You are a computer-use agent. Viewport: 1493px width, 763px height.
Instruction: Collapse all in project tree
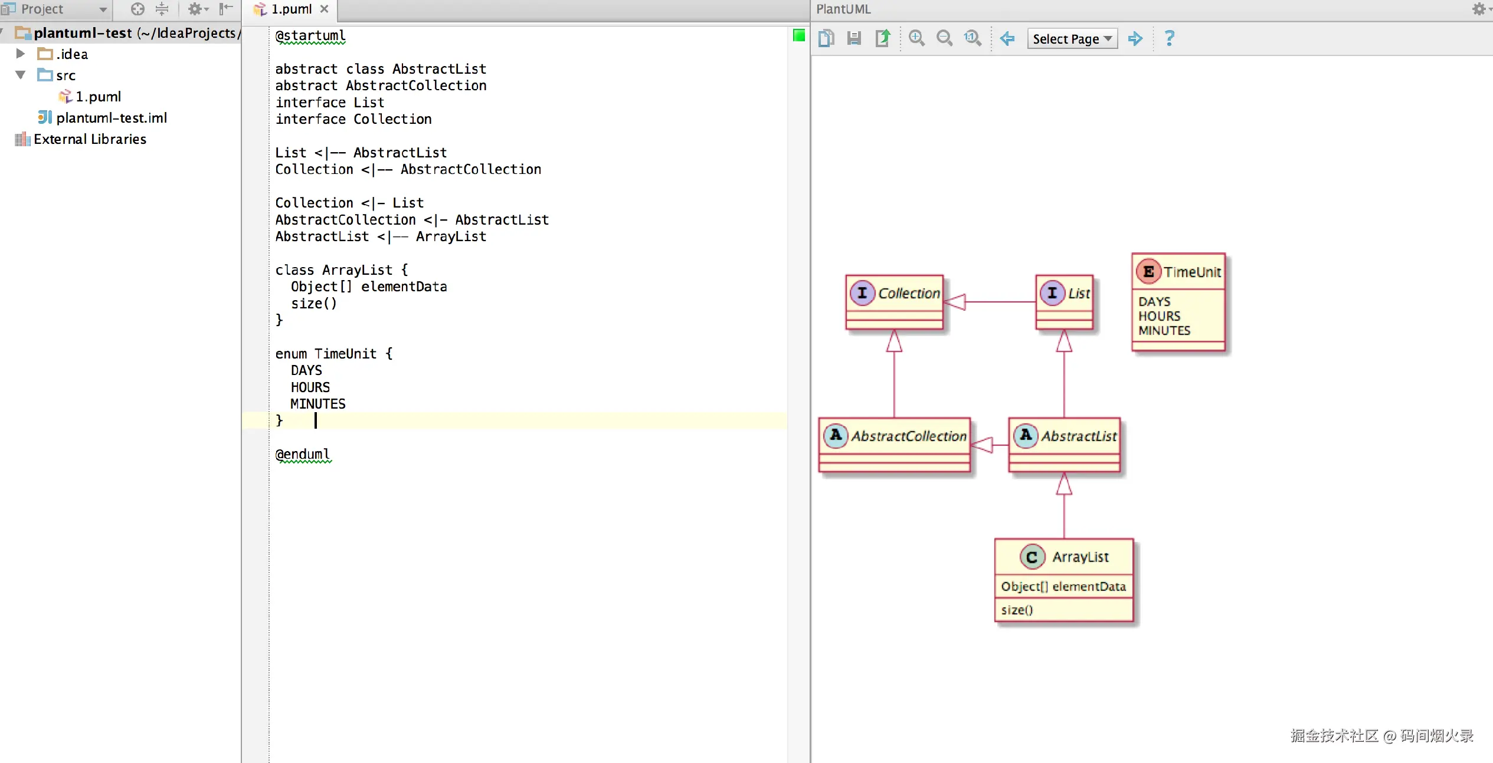(x=162, y=9)
